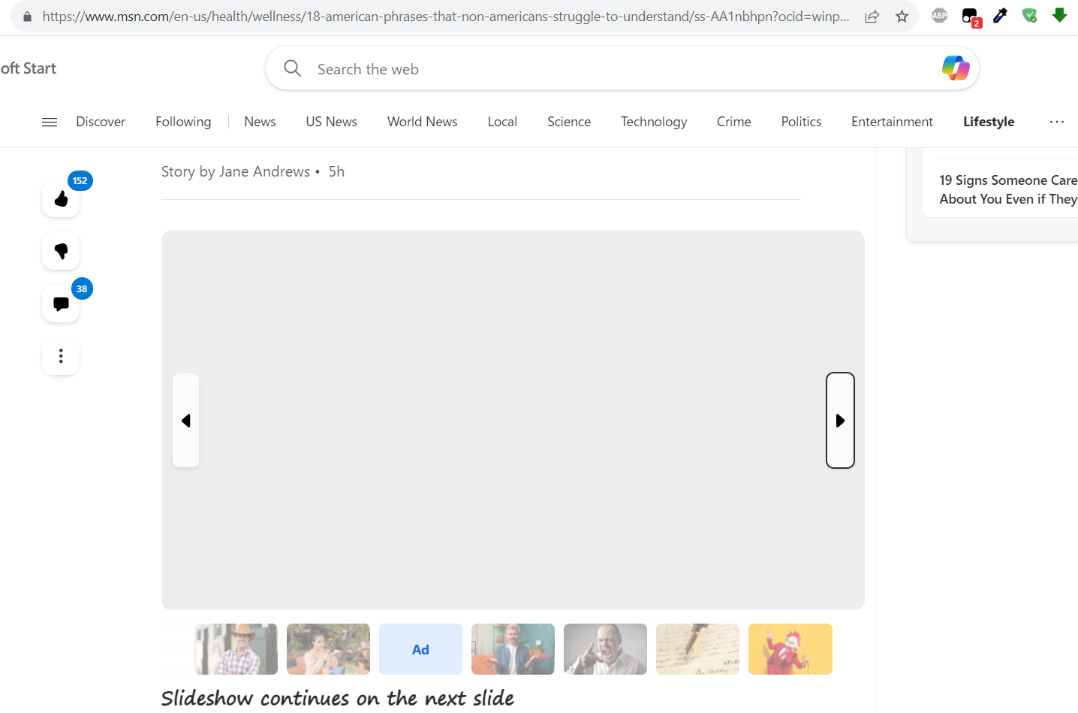The height and width of the screenshot is (713, 1078).
Task: Open the comments speech bubble icon
Action: coord(61,304)
